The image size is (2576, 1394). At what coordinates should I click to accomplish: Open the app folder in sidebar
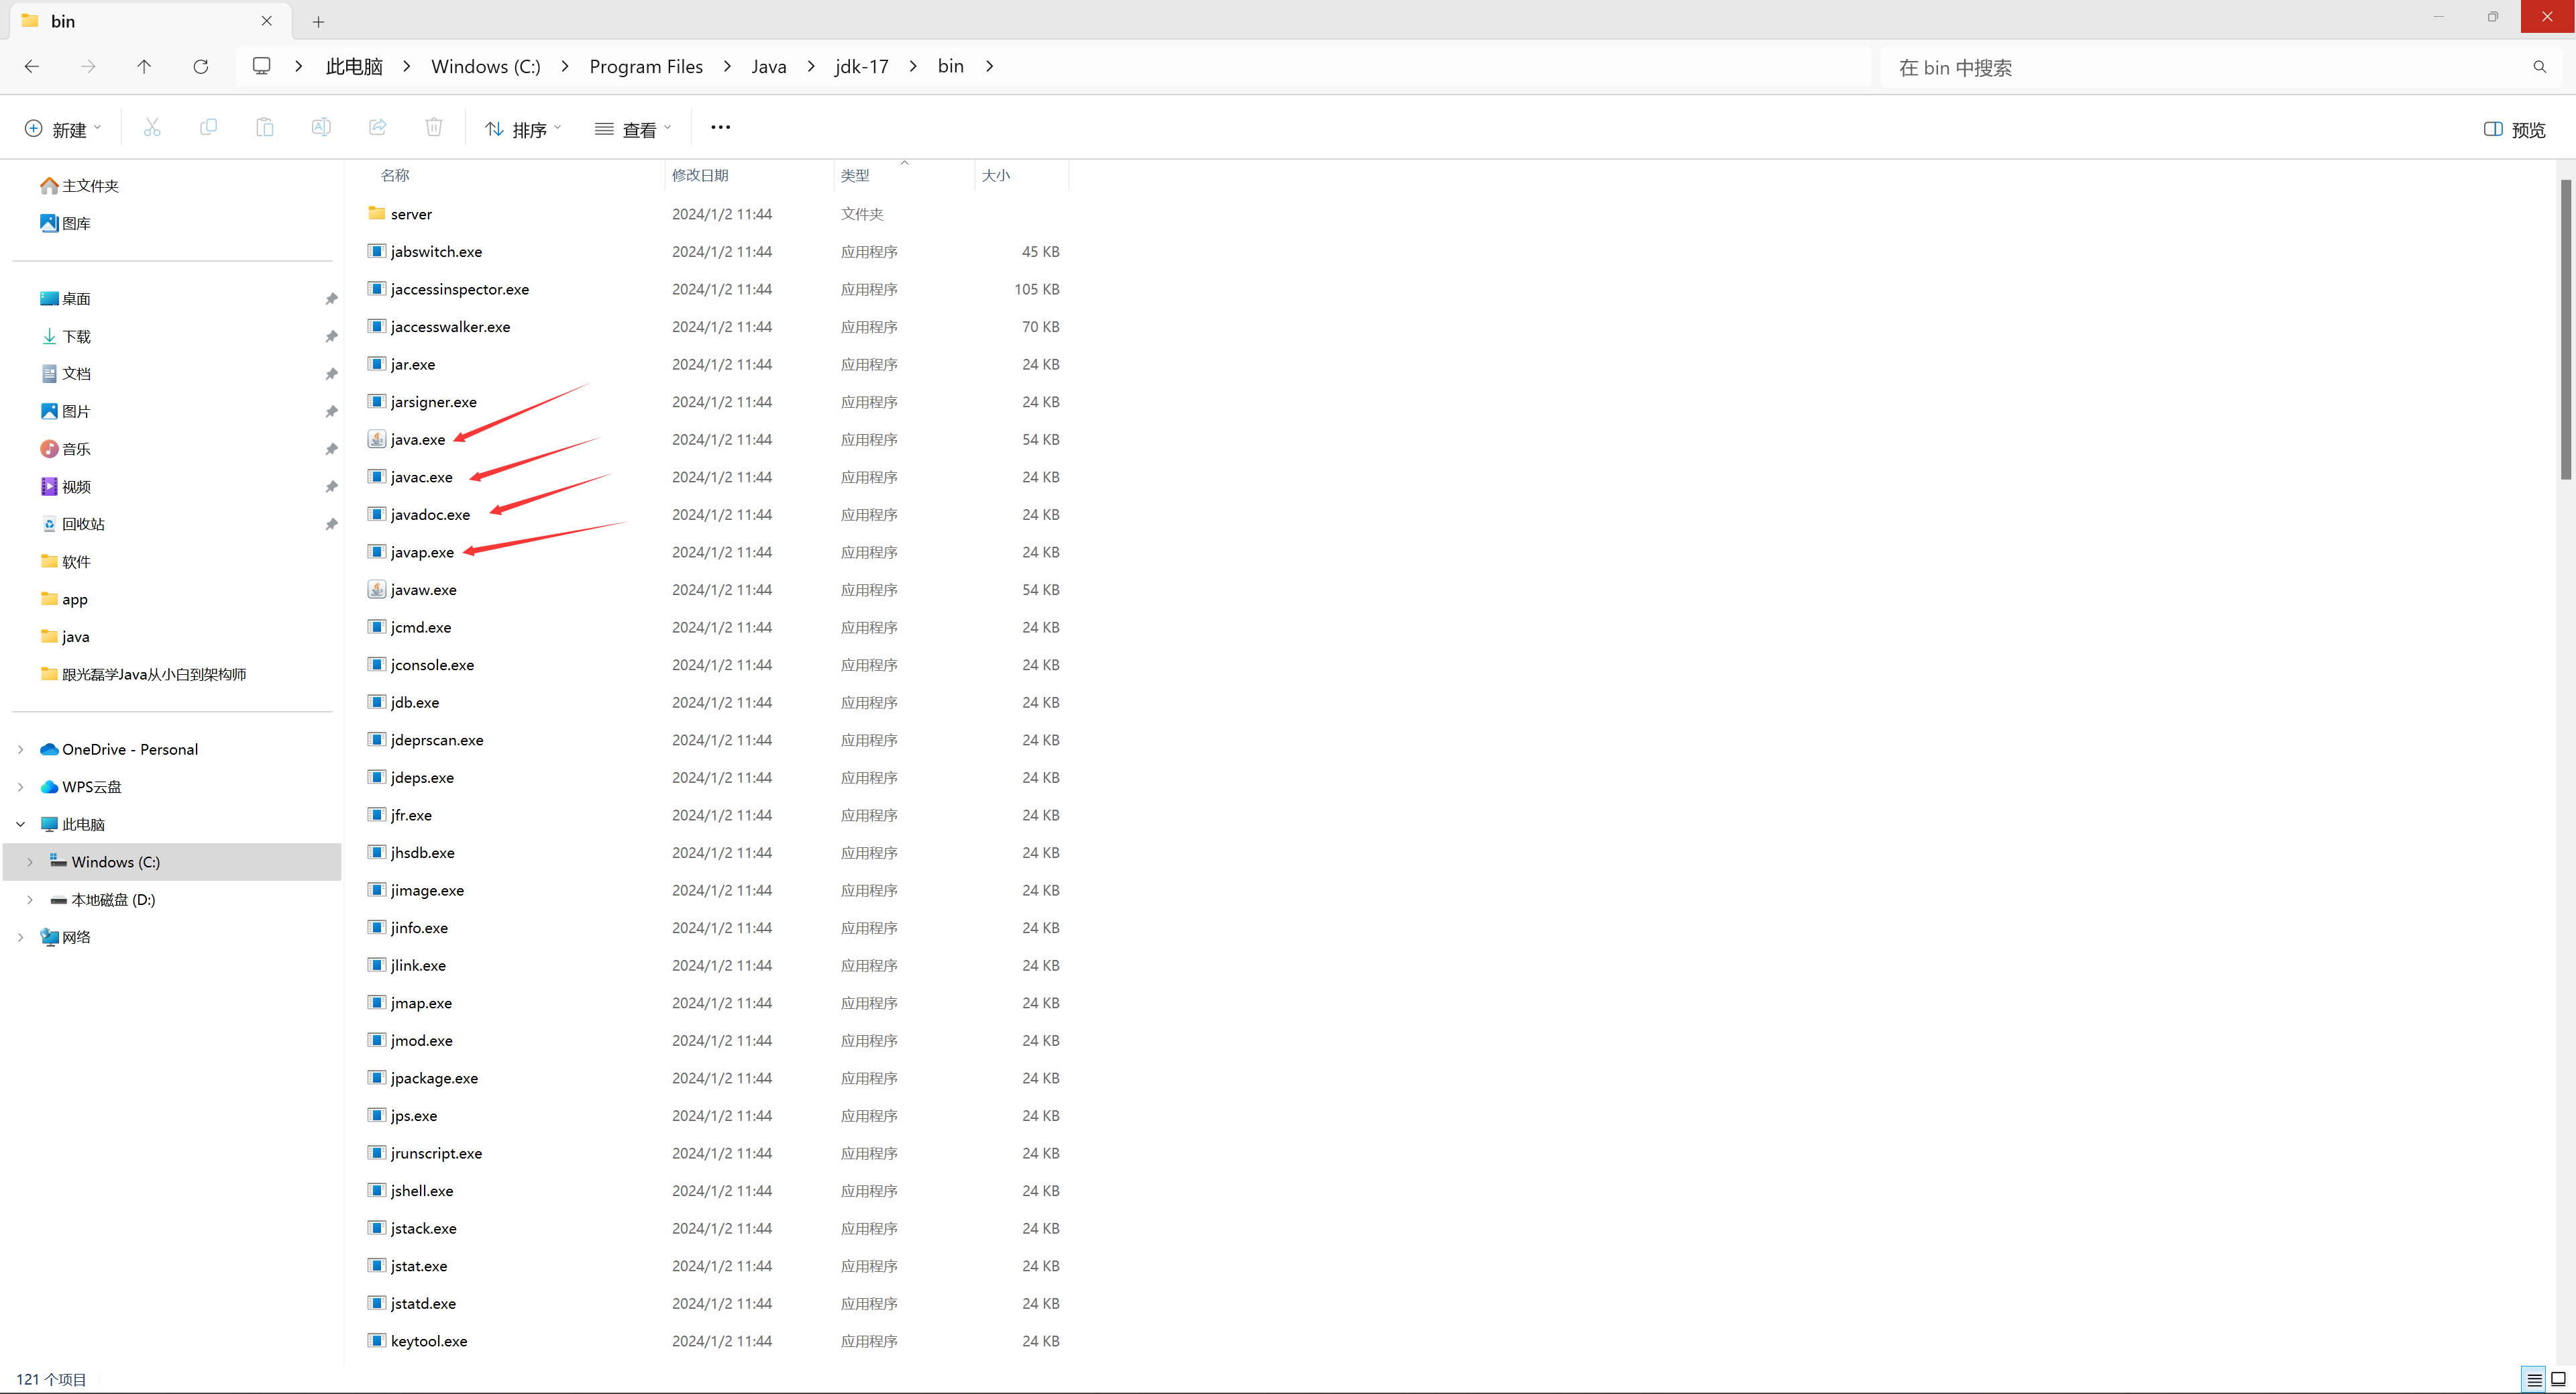64,599
